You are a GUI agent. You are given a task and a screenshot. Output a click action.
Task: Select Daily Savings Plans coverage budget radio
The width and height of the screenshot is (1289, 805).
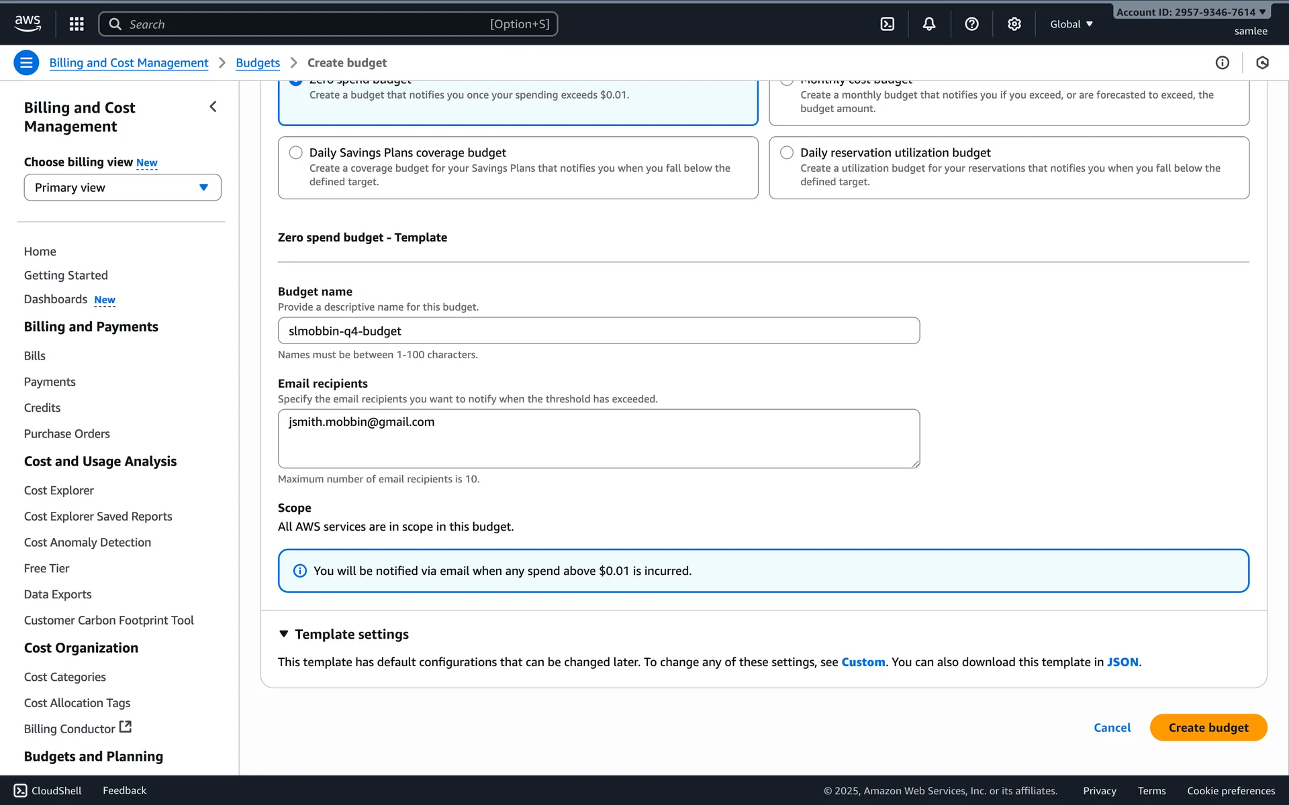pos(295,153)
